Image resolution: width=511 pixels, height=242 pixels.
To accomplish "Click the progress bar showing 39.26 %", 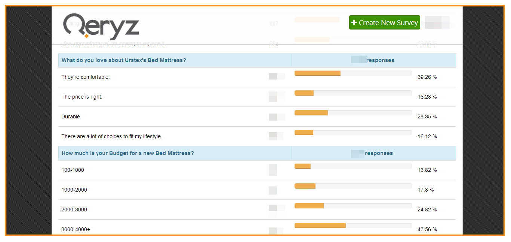I will click(353, 73).
